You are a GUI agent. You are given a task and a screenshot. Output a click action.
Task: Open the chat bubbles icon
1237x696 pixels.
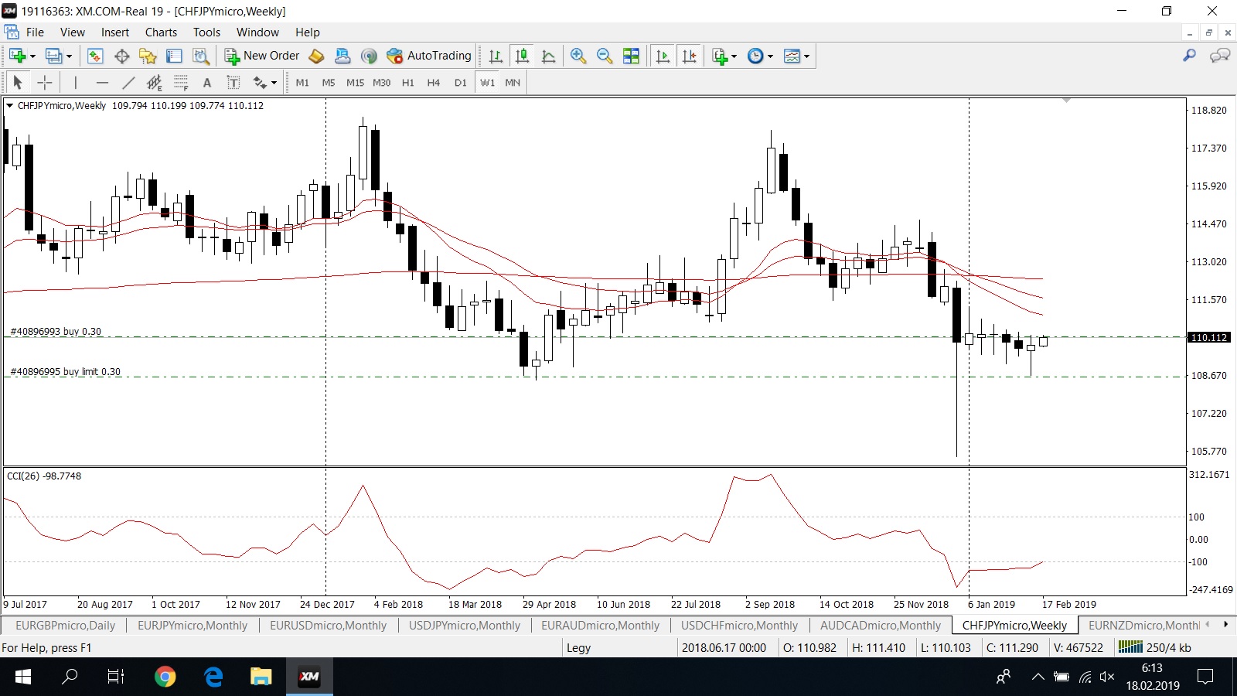pos(1220,56)
